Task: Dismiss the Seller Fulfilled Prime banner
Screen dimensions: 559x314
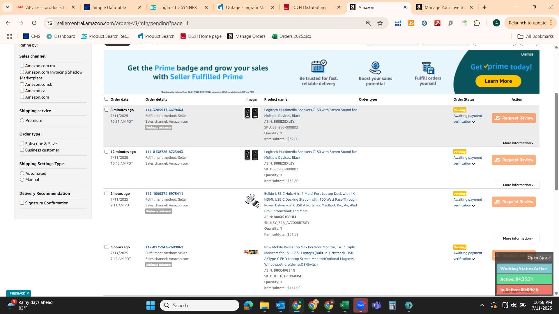Action: pos(527,54)
